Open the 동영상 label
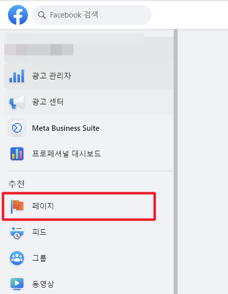Image resolution: width=228 pixels, height=294 pixels. coord(43,284)
